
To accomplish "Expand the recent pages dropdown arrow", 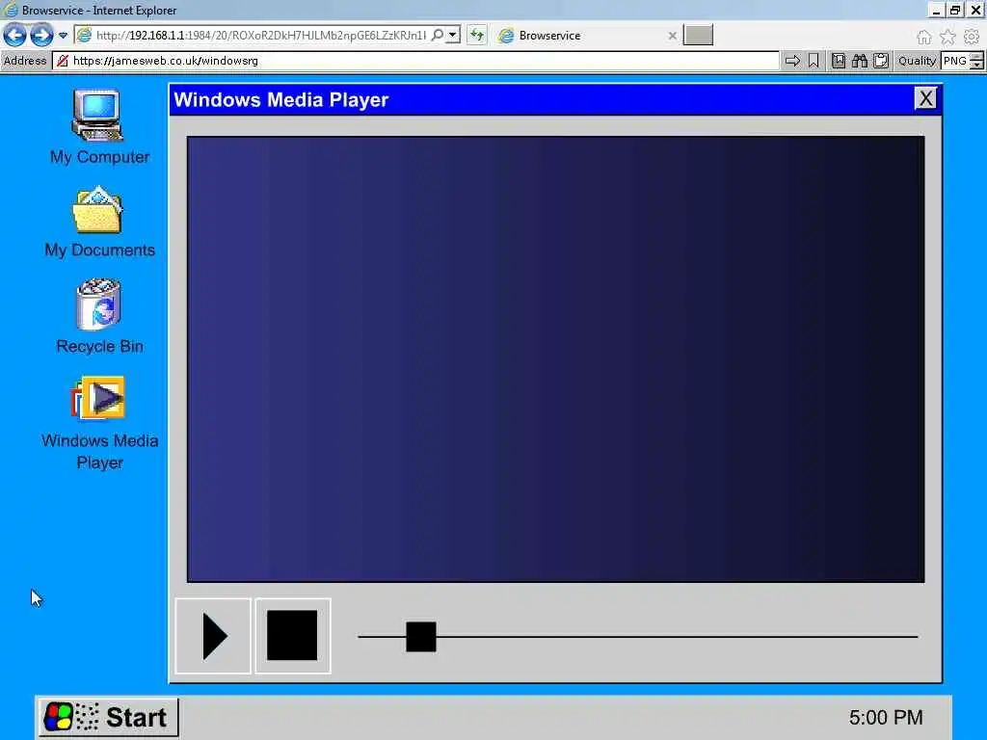I will point(63,36).
